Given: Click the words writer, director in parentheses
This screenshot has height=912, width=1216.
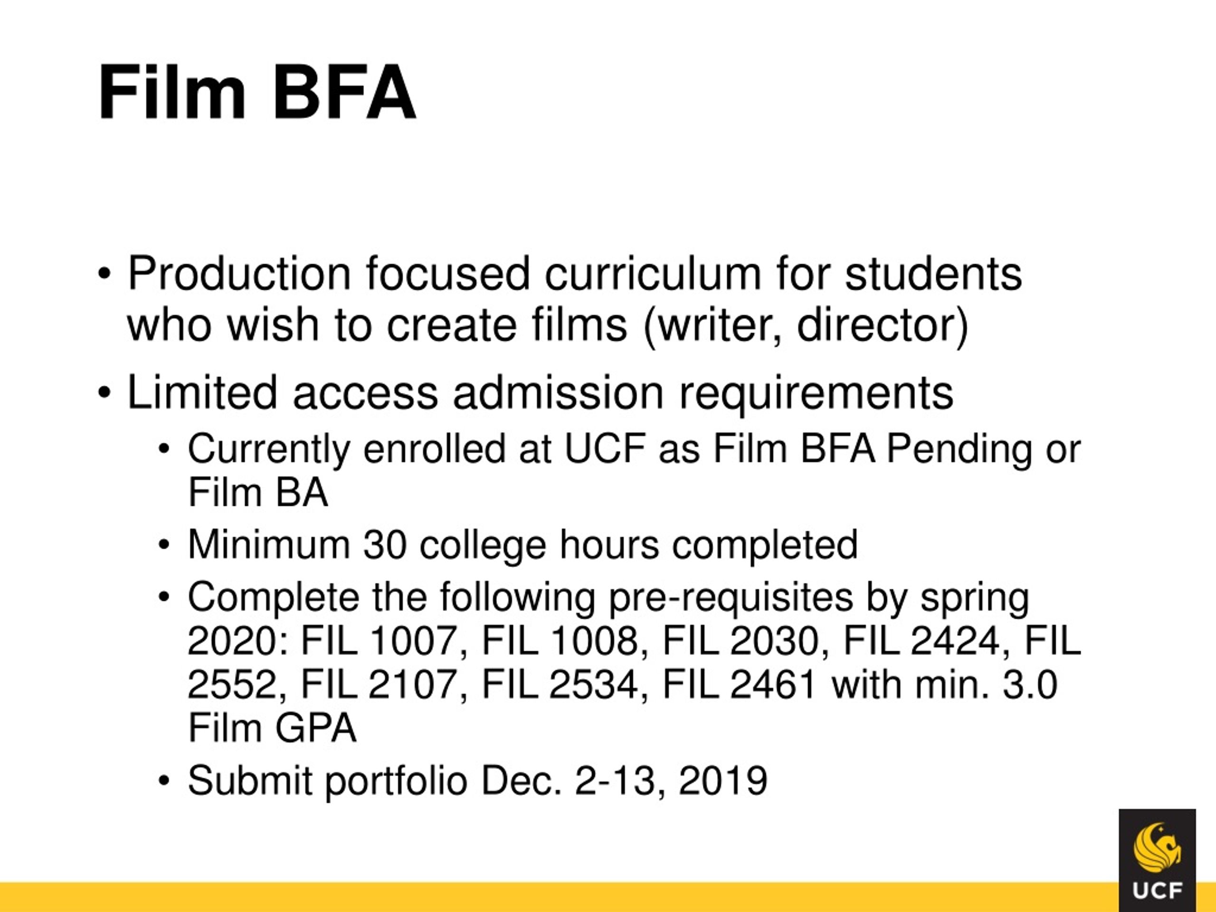Looking at the screenshot, I should 805,325.
